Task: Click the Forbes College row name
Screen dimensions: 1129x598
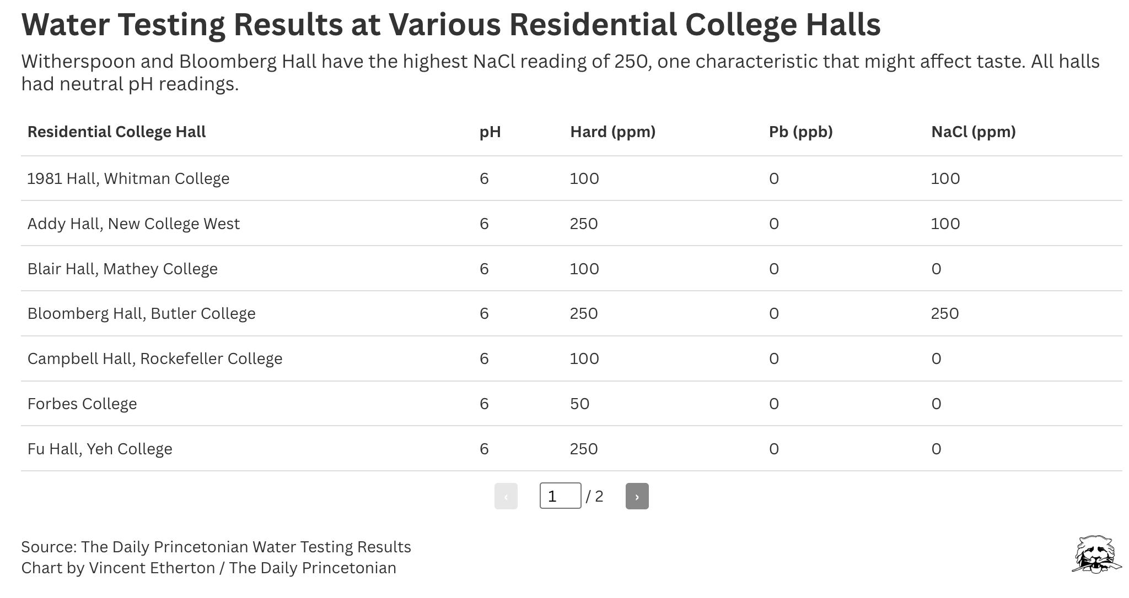Action: coord(82,404)
